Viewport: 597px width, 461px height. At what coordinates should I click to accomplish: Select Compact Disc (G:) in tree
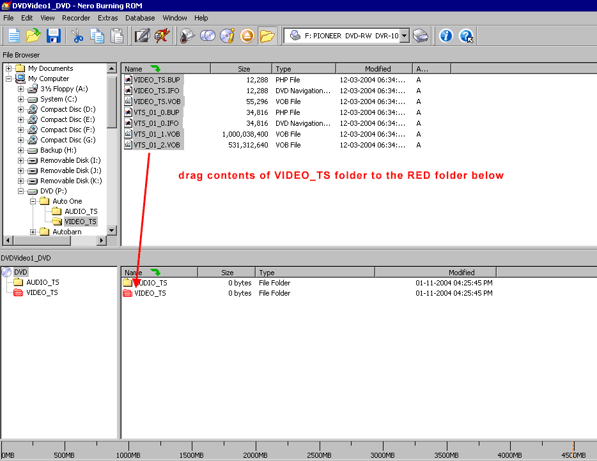point(68,140)
